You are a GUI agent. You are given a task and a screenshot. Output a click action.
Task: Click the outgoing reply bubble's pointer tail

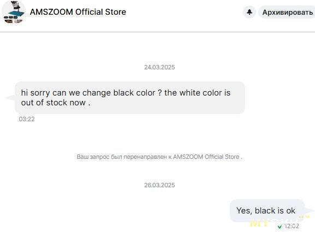309,211
